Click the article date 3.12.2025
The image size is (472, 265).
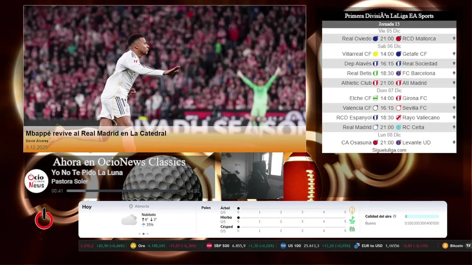37,147
